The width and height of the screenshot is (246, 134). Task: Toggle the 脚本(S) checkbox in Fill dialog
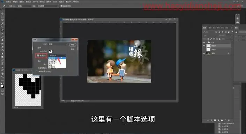(38, 56)
